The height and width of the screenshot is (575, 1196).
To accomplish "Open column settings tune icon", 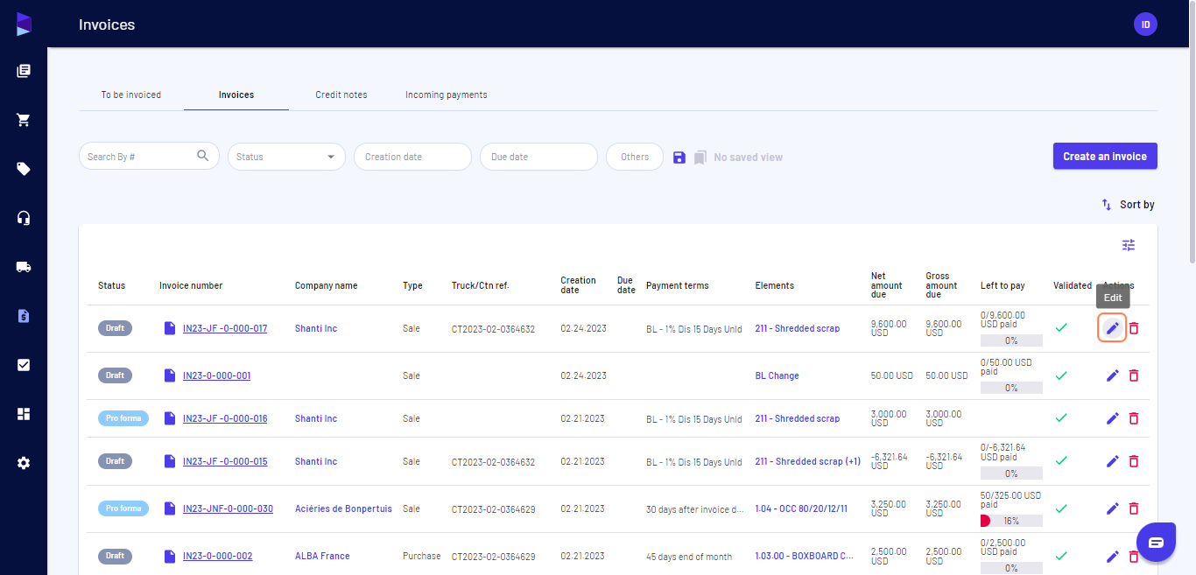I will (x=1129, y=245).
